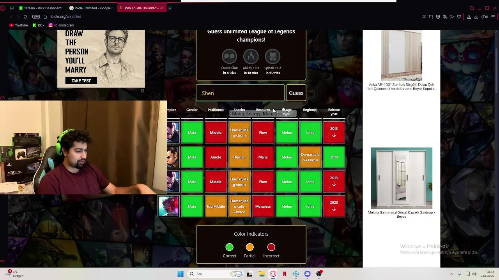Submit with the Guess button

coord(296,93)
